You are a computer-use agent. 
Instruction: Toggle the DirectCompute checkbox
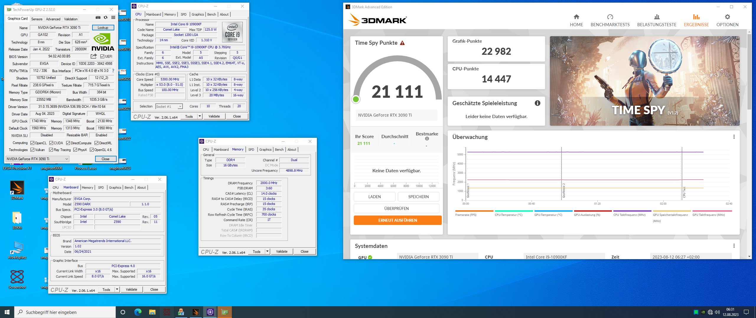(68, 143)
